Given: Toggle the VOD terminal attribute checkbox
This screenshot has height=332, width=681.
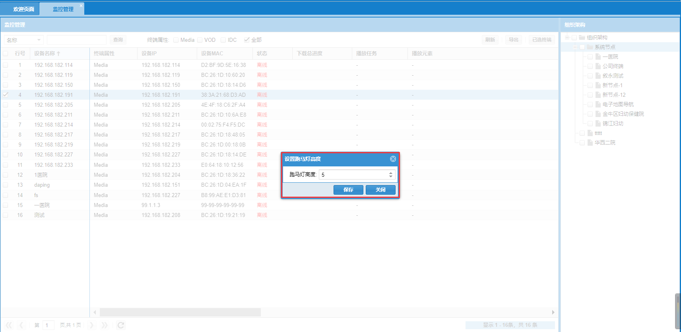Looking at the screenshot, I should (200, 40).
